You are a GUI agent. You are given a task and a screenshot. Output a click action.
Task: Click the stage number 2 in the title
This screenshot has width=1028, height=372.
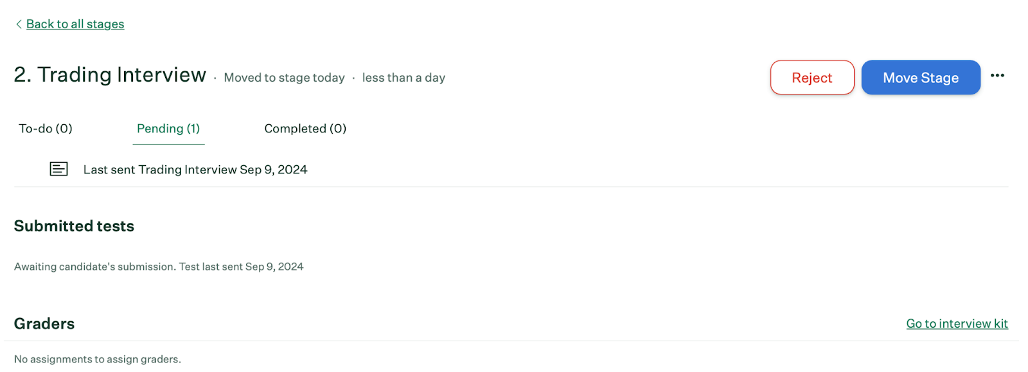pos(21,75)
